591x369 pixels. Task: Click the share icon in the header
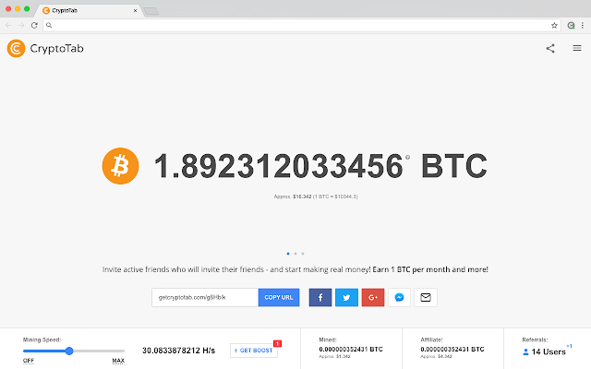(x=550, y=48)
